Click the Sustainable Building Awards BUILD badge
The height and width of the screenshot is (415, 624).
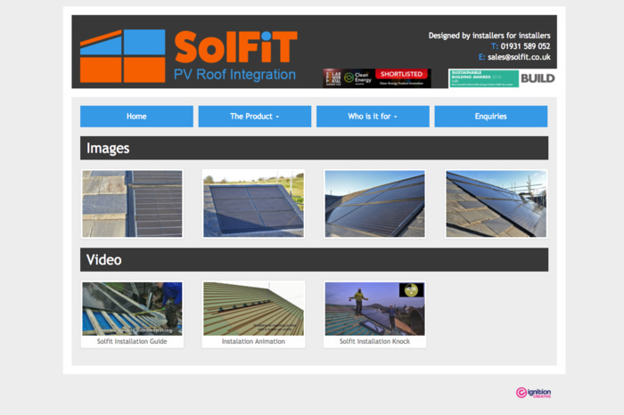[x=503, y=78]
